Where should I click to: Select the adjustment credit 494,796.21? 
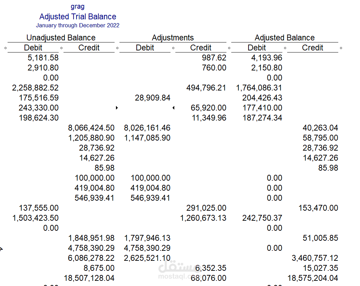pyautogui.click(x=206, y=88)
